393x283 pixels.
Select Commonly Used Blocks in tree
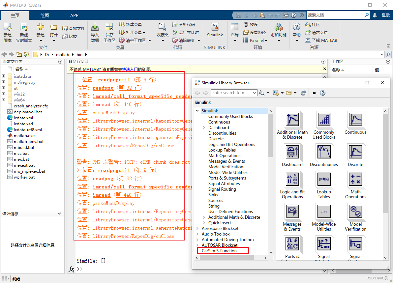pyautogui.click(x=230, y=116)
